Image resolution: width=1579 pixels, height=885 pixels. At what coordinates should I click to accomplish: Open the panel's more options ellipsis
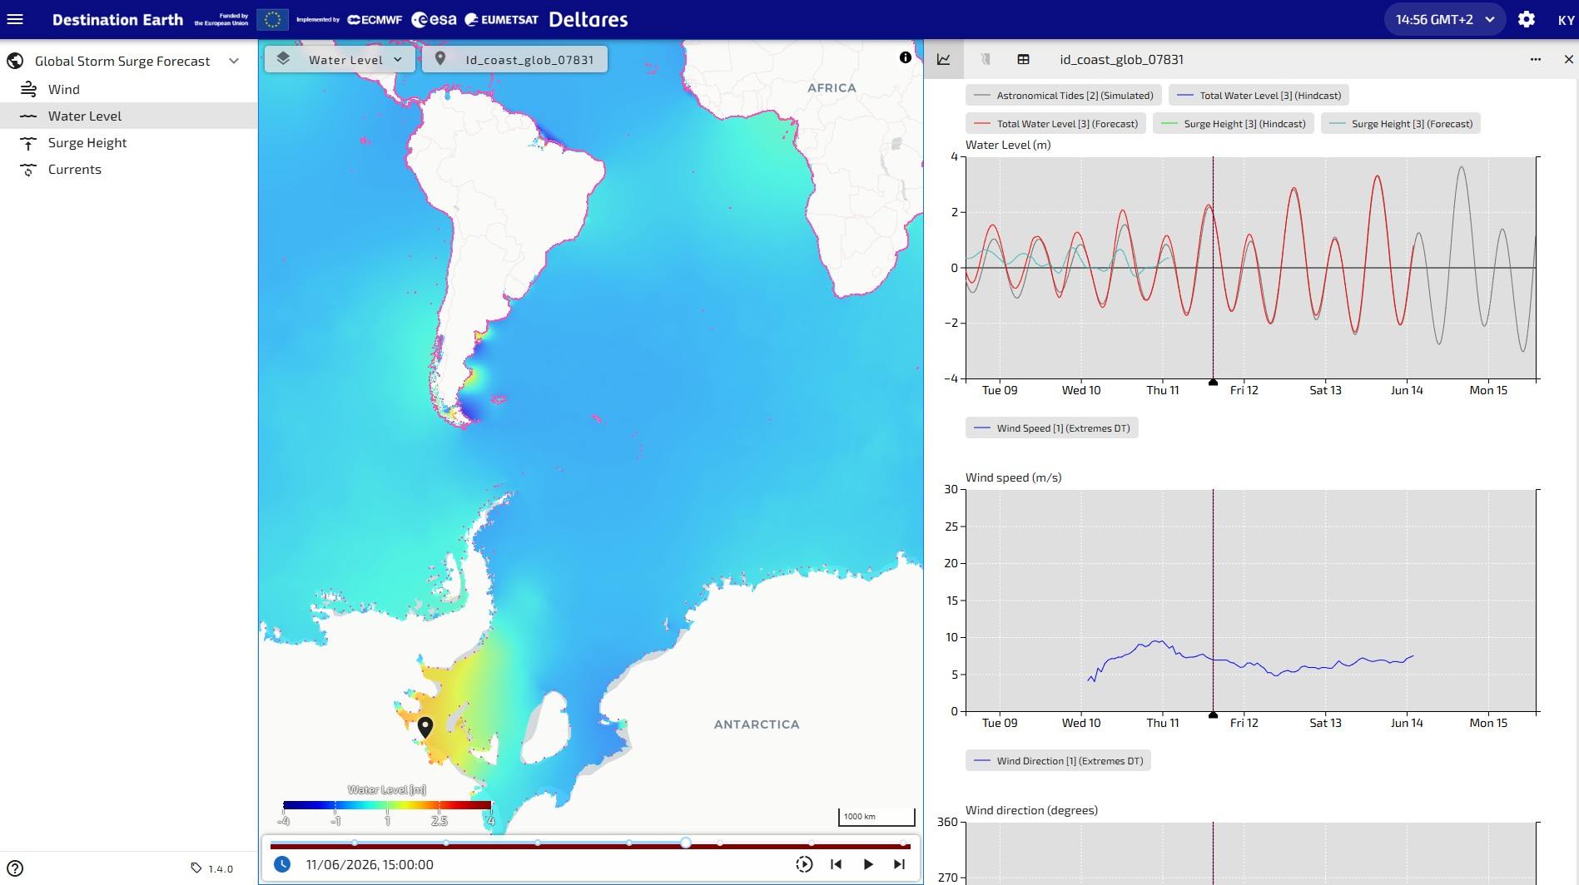coord(1536,59)
